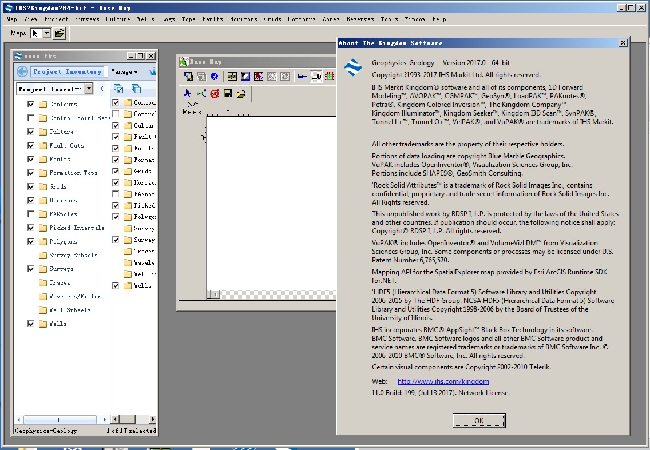Click the green branching-lines icon in Base Map
The image size is (650, 450).
pyautogui.click(x=201, y=94)
